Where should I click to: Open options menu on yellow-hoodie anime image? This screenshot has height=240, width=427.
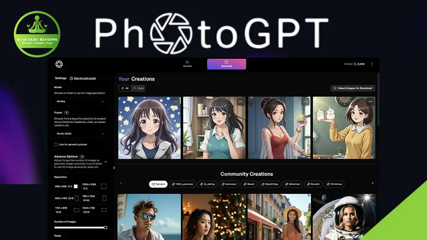pos(370,102)
